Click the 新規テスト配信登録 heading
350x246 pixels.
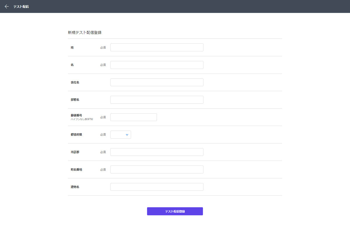click(x=85, y=33)
